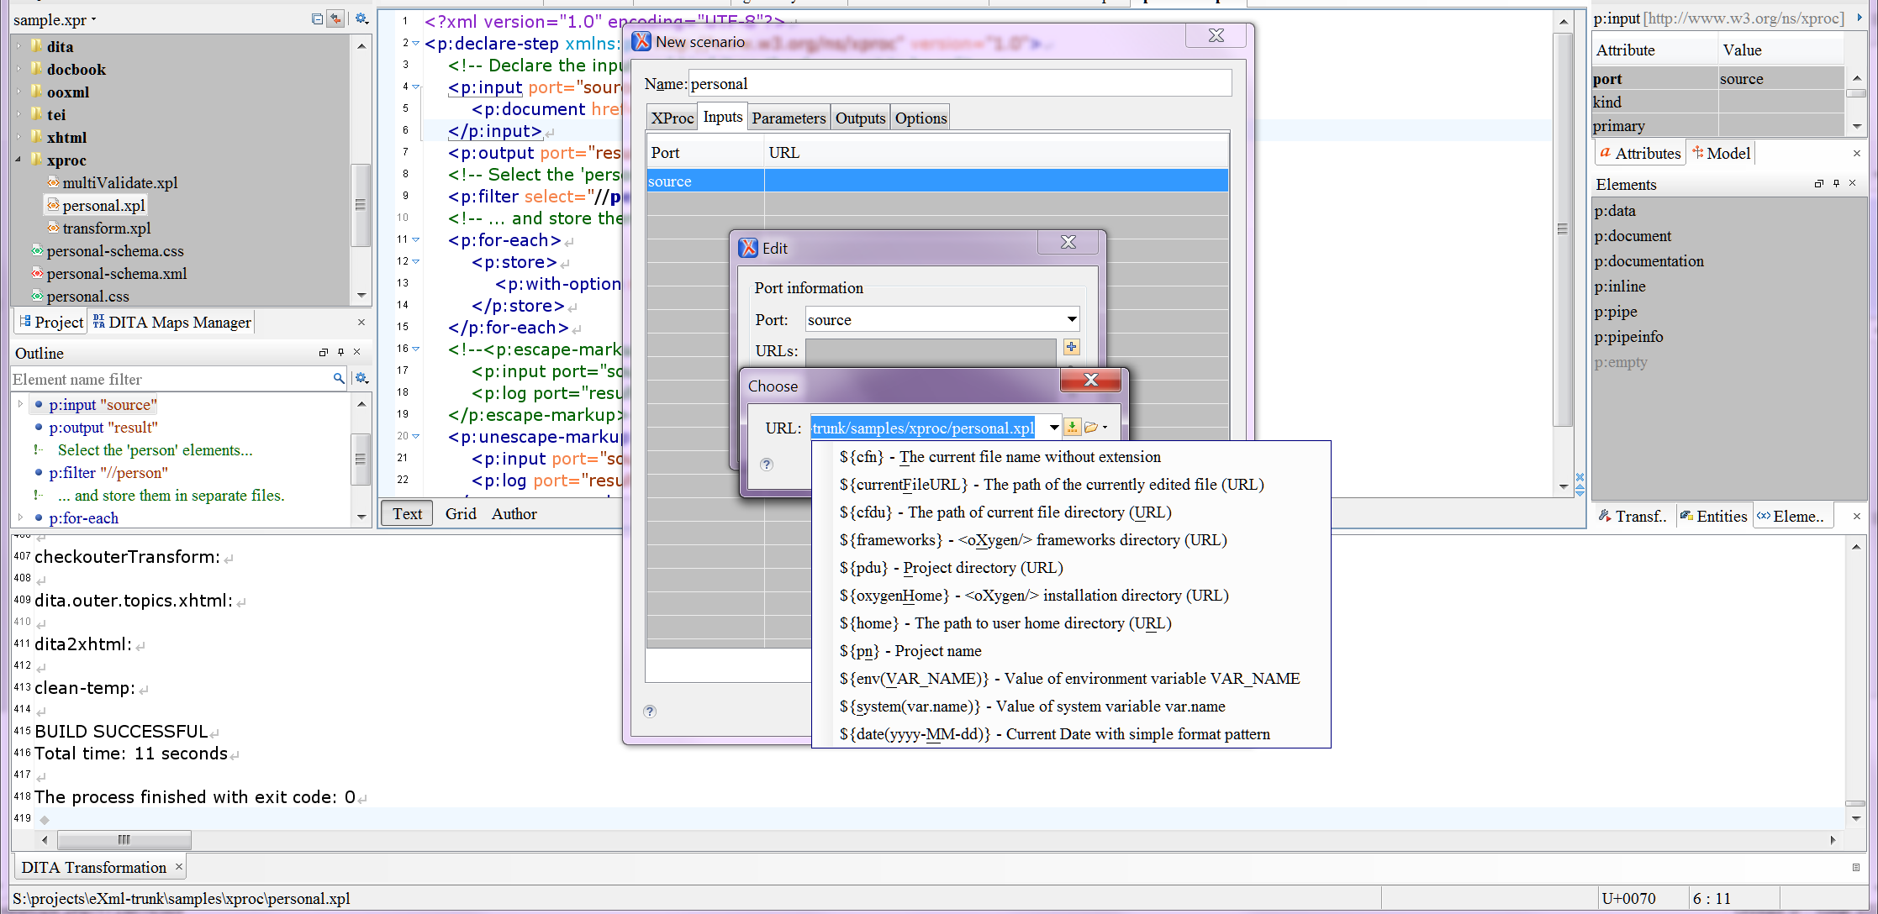1878x914 pixels.
Task: Click the add URL plus button
Action: point(1071,347)
